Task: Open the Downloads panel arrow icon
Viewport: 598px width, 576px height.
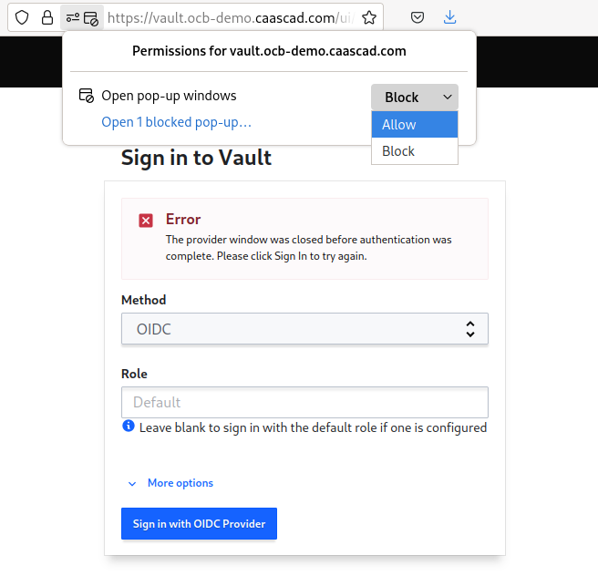Action: point(450,17)
